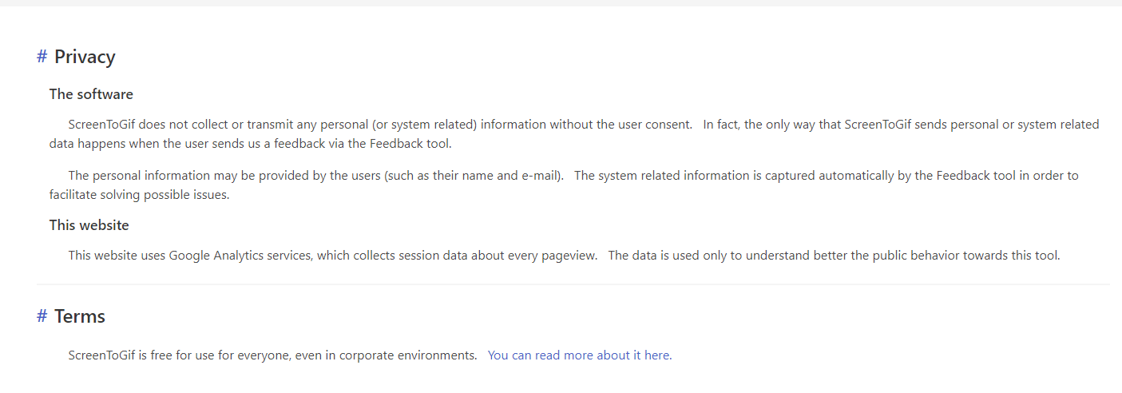The image size is (1122, 393).
Task: Click the gray bar at page top
Action: coord(561,3)
